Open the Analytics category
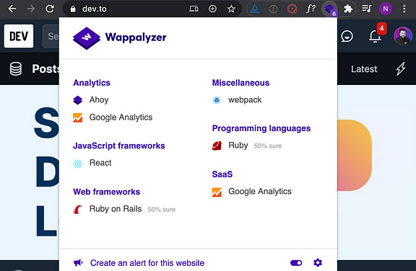The height and width of the screenshot is (271, 416). pyautogui.click(x=92, y=83)
